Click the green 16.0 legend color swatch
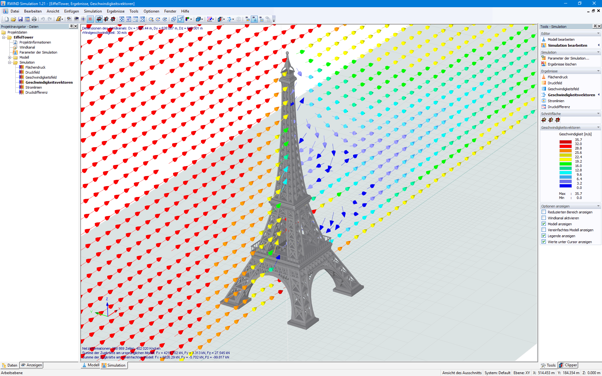 point(566,164)
